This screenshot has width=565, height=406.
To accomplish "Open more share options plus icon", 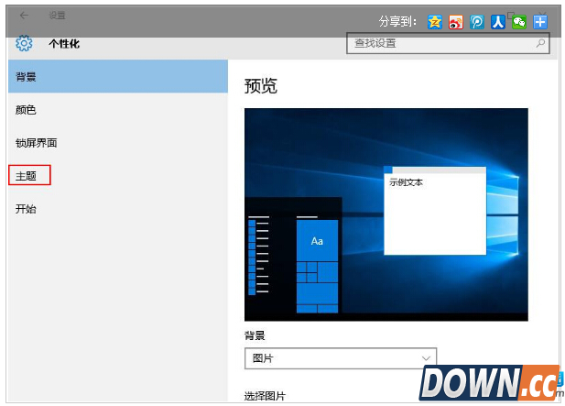I will coord(540,22).
